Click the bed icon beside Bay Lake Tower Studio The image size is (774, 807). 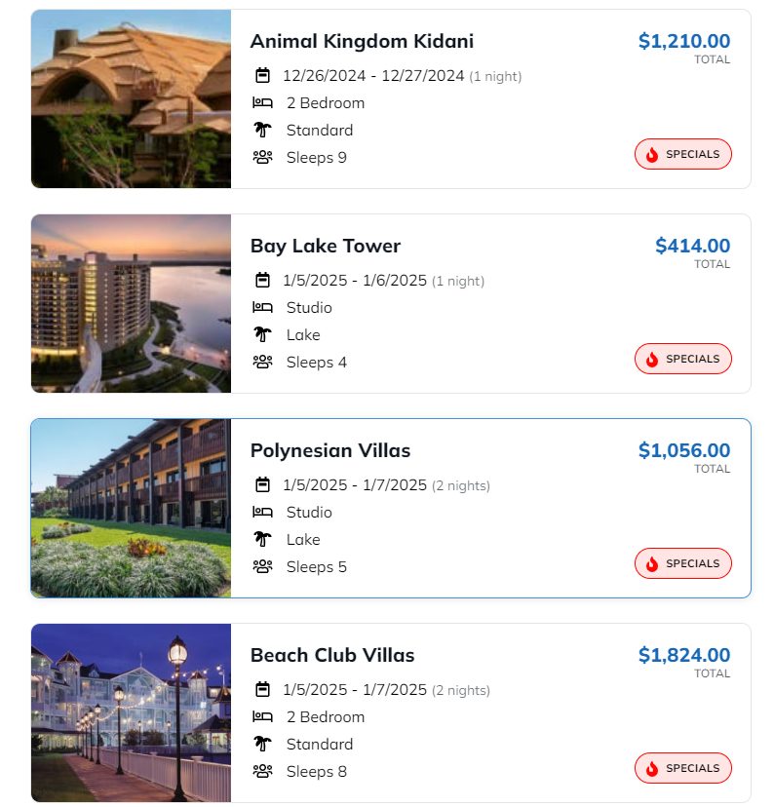262,307
